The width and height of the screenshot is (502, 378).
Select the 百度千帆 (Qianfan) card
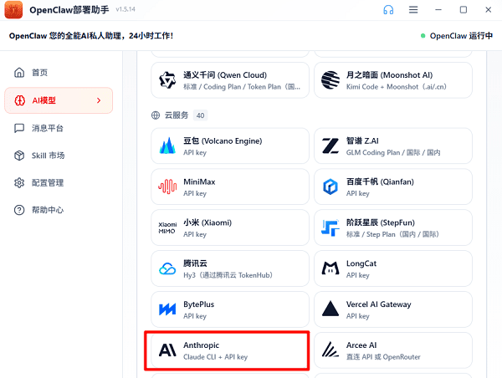[x=393, y=187]
